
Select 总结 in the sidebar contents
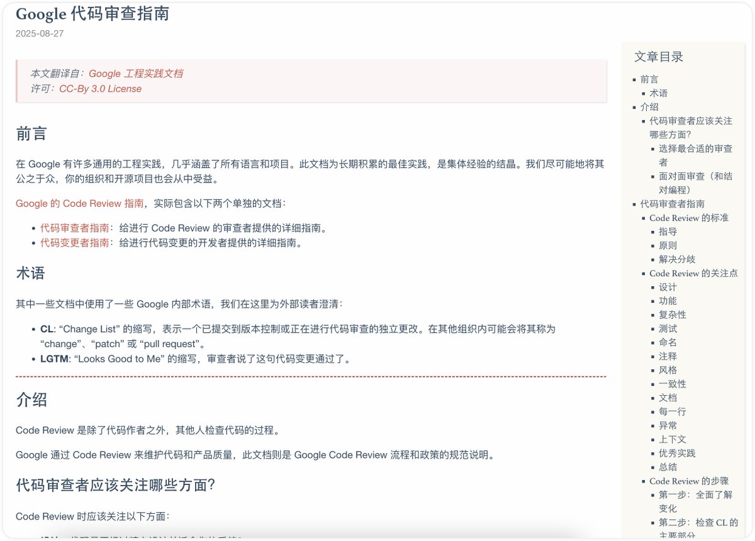click(668, 467)
